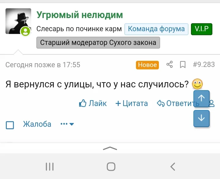
Task: Tick the post selection checkbox
Action: click(10, 125)
